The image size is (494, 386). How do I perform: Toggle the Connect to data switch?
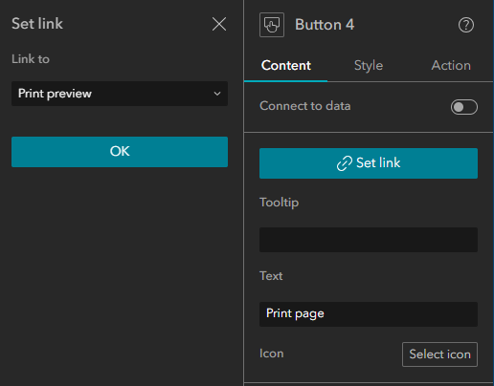click(x=464, y=107)
